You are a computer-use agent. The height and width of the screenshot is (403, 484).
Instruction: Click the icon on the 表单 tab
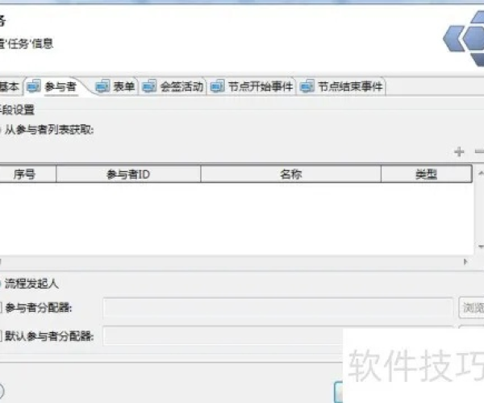click(x=102, y=86)
